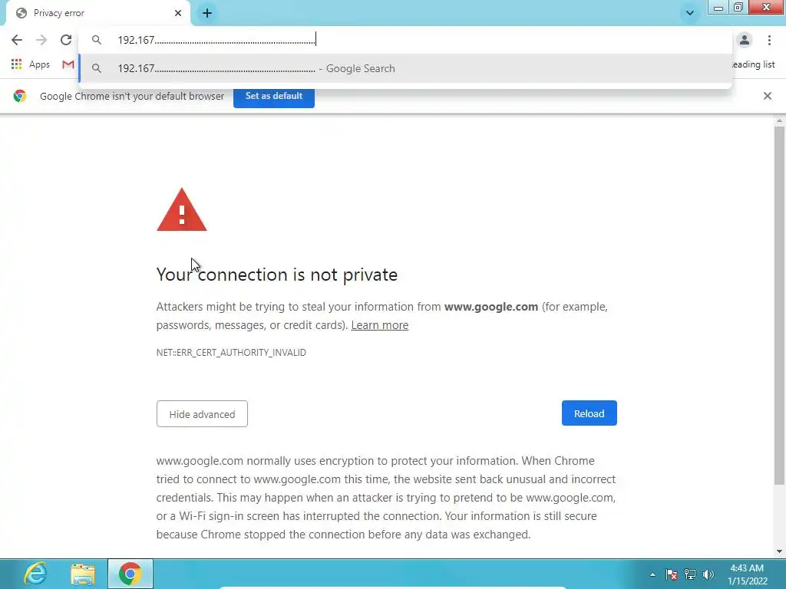Click the bold www.google.com text
The width and height of the screenshot is (786, 589).
(x=491, y=307)
